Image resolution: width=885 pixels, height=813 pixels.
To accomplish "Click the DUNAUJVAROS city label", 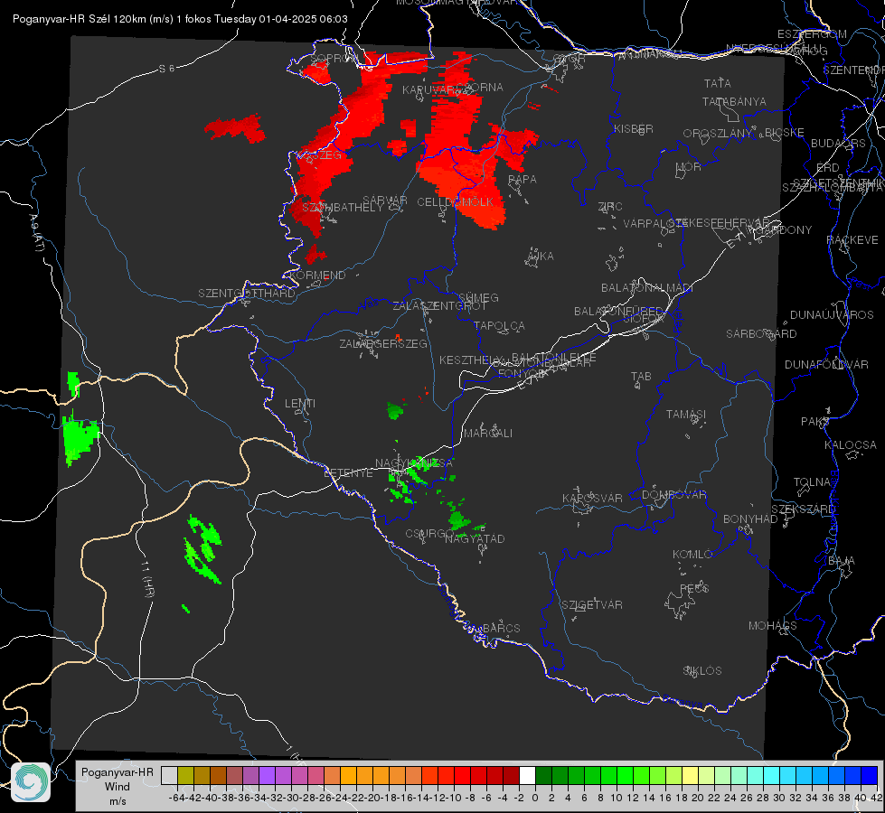I will [832, 315].
